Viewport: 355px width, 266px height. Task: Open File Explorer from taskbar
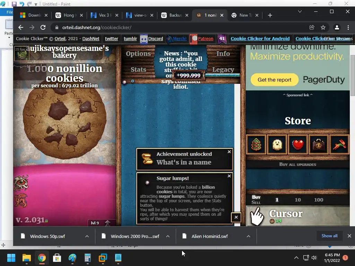[x=26, y=258]
